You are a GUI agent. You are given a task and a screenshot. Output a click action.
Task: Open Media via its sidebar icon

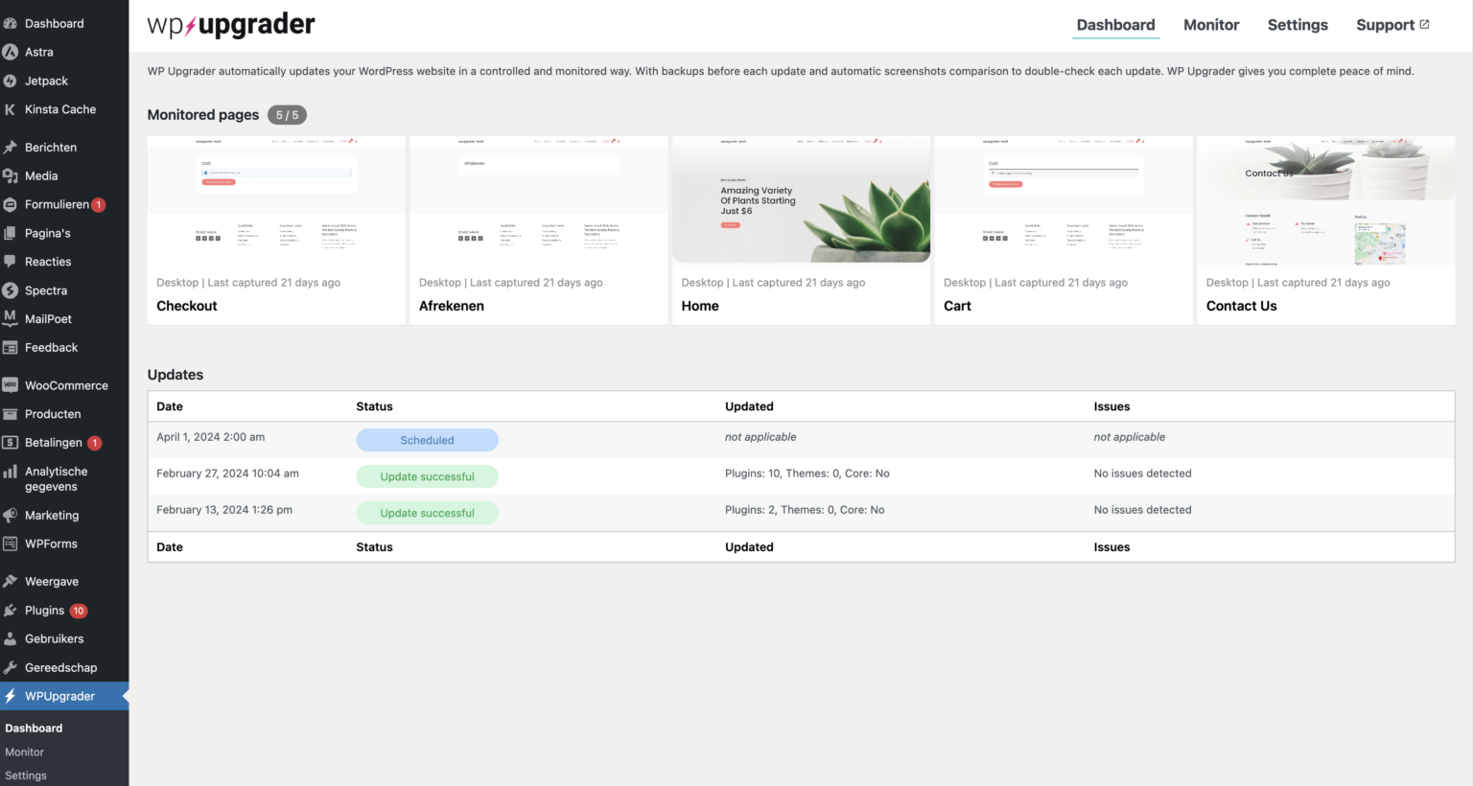pos(11,176)
